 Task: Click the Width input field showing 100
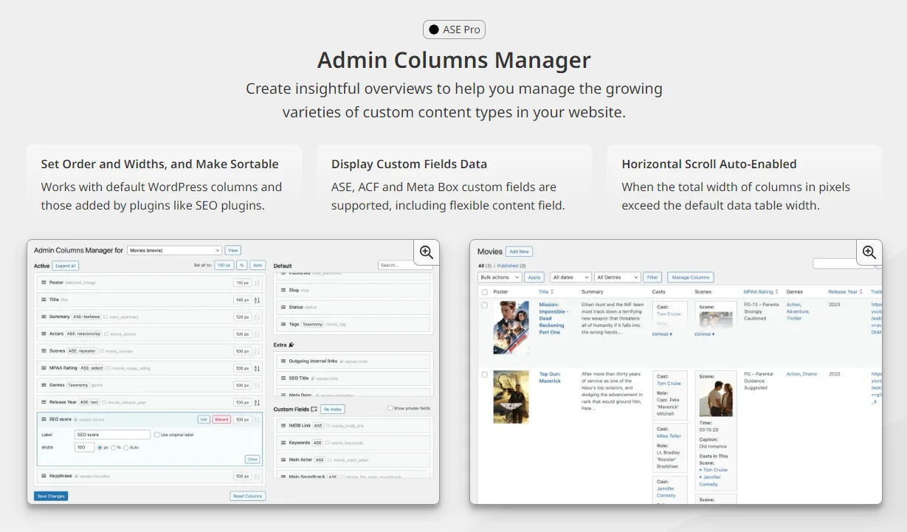(84, 447)
